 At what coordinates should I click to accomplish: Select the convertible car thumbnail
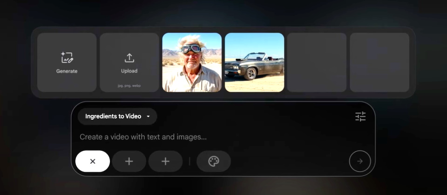pyautogui.click(x=254, y=62)
